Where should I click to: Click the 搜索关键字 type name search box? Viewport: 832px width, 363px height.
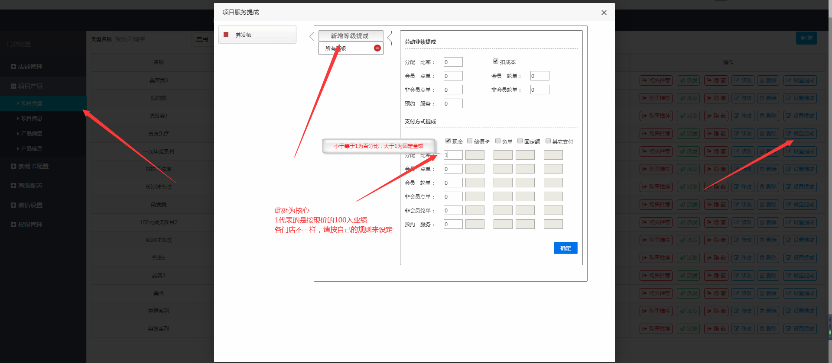[x=152, y=39]
